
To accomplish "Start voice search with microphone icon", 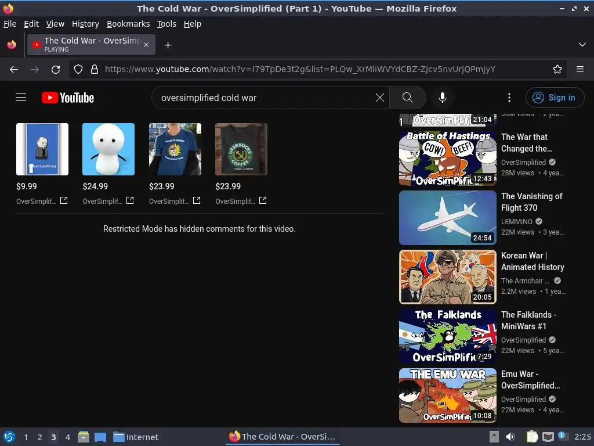I will [442, 98].
